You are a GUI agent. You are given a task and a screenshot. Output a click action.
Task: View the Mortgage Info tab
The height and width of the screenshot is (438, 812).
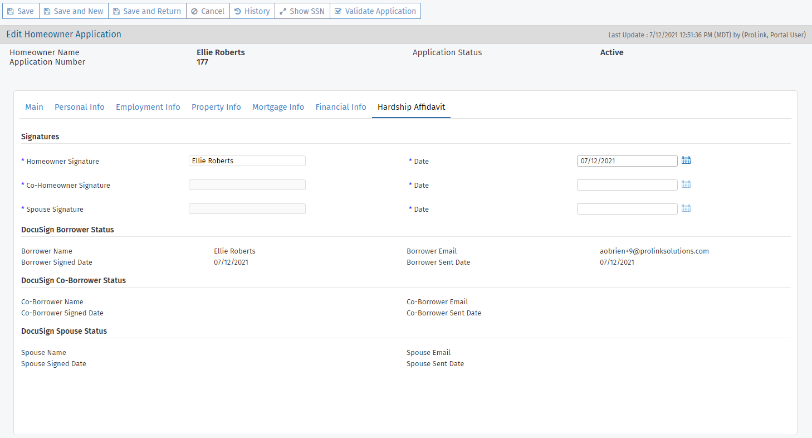pyautogui.click(x=278, y=107)
